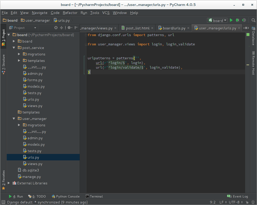Jump to yellow warning stripe marker
Viewport: 257px width, 205px height.
[248, 65]
